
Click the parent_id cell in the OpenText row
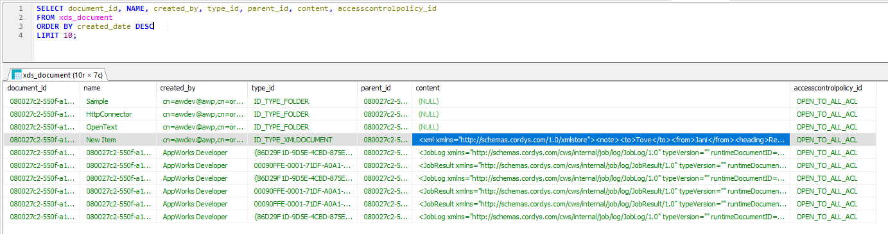tap(385, 127)
